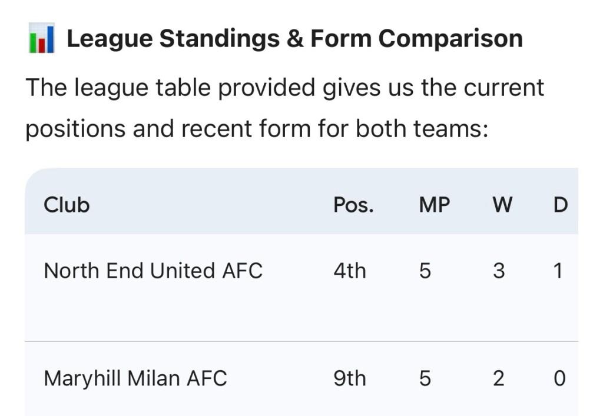The height and width of the screenshot is (416, 603).
Task: Click the 9th position value
Action: tap(349, 378)
